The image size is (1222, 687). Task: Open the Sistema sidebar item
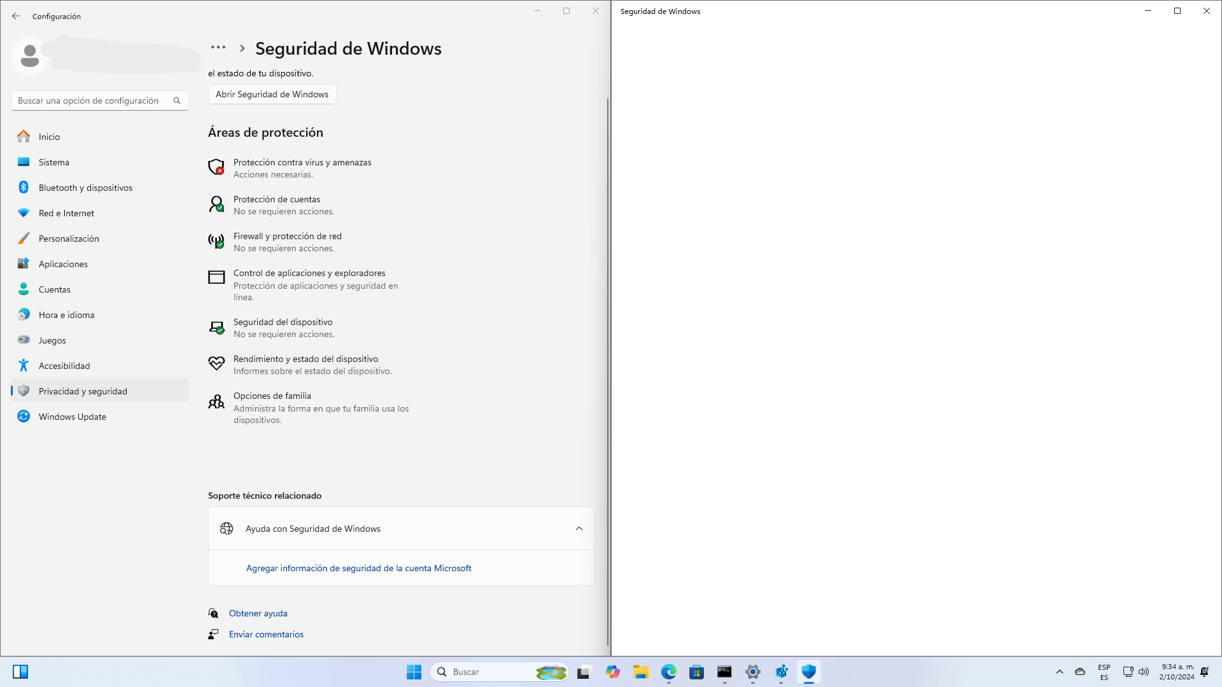point(100,162)
